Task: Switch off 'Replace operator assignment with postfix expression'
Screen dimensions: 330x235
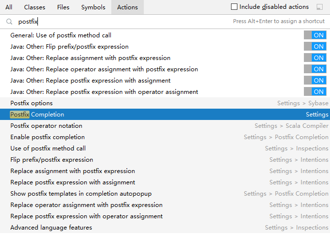Action: click(x=315, y=69)
